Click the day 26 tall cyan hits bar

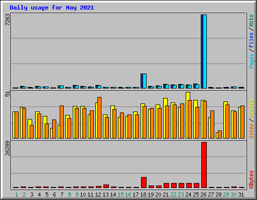click(x=205, y=51)
